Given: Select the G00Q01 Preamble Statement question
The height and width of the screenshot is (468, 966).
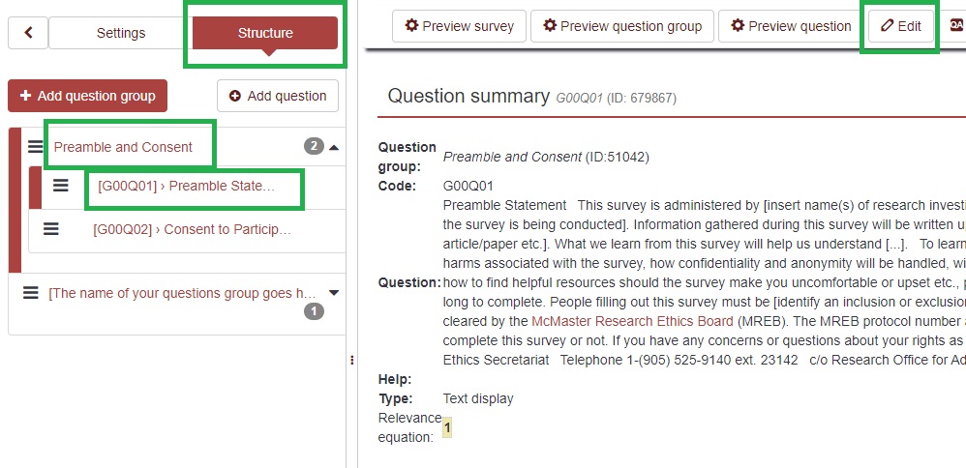Looking at the screenshot, I should coord(186,186).
